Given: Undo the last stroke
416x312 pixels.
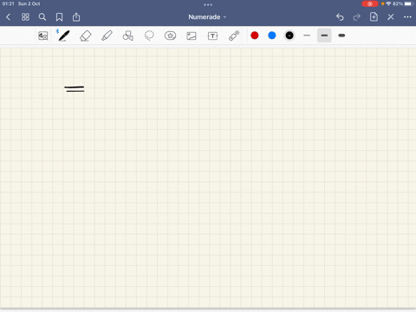Looking at the screenshot, I should click(340, 17).
